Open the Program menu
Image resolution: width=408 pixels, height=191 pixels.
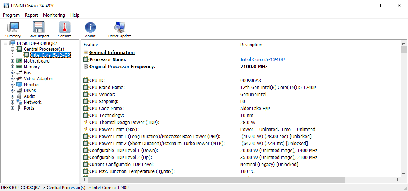(11, 15)
